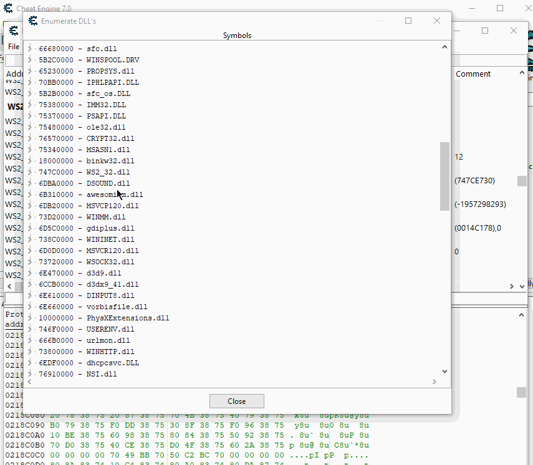Click the DLL list vertical scrollbar thumb
Screen dimensions: 533x465
(444, 176)
